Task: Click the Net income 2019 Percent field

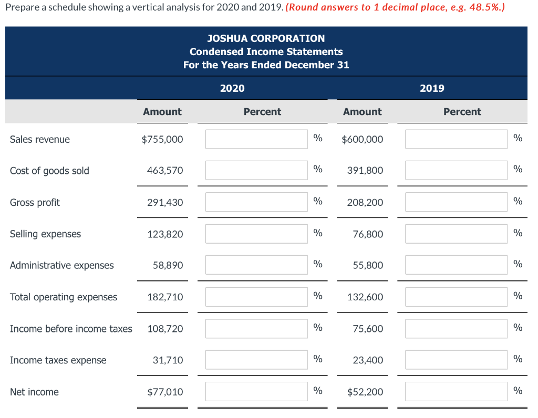Action: [x=456, y=391]
